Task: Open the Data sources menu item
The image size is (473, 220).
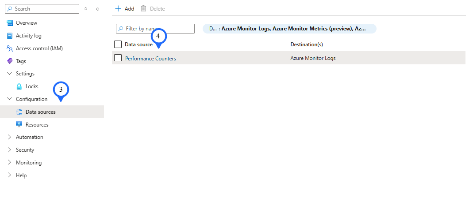Action: pos(41,112)
